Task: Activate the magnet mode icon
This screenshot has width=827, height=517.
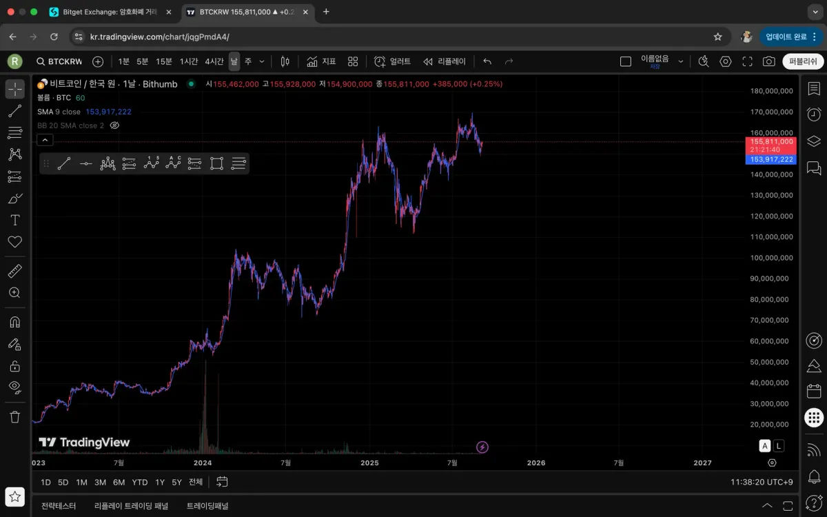Action: (14, 322)
